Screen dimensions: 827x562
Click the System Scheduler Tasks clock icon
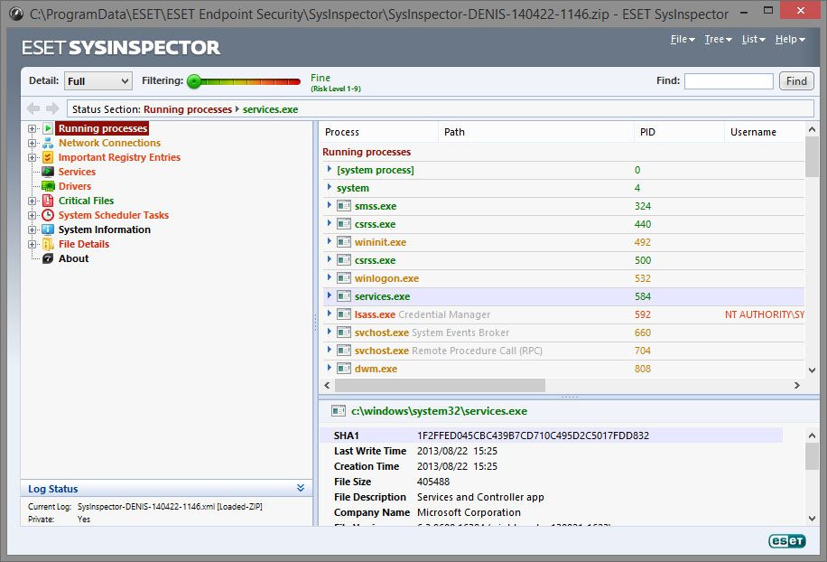tap(48, 215)
